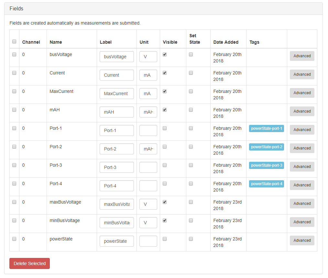The height and width of the screenshot is (278, 328).
Task: Uncheck Visible for the Current field
Action: click(165, 73)
